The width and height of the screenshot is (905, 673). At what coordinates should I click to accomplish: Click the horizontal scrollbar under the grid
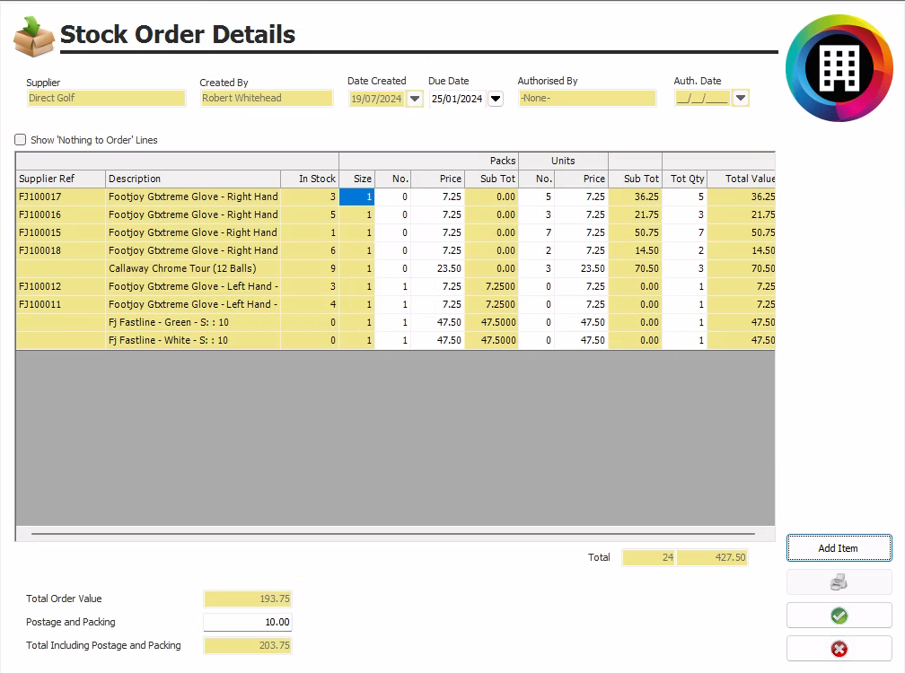point(393,534)
